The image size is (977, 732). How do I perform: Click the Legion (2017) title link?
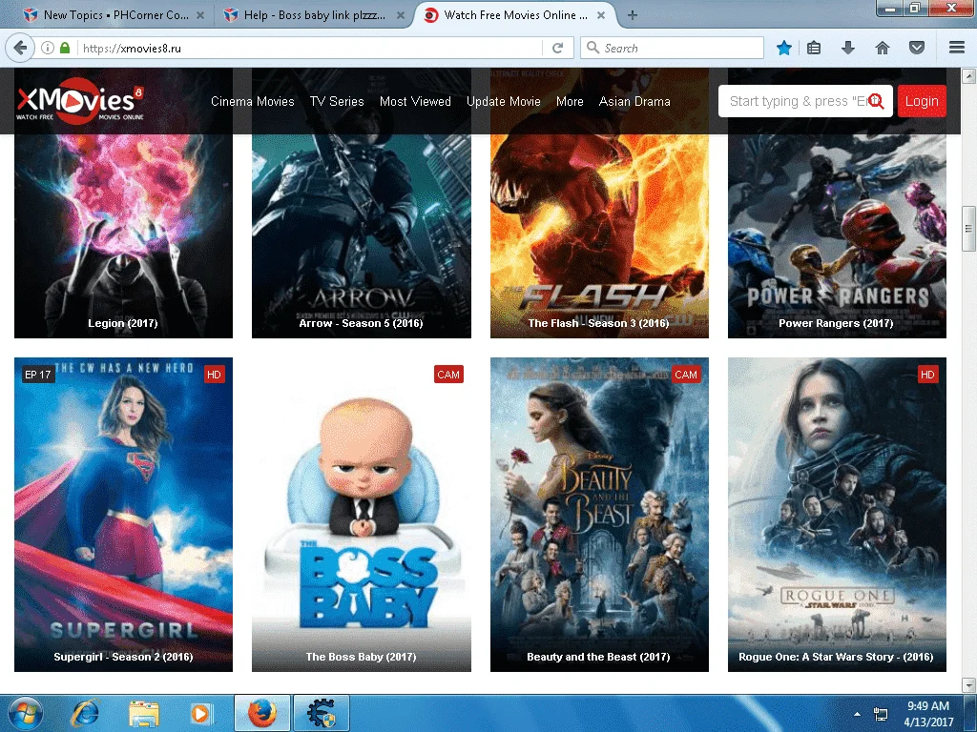coord(123,323)
